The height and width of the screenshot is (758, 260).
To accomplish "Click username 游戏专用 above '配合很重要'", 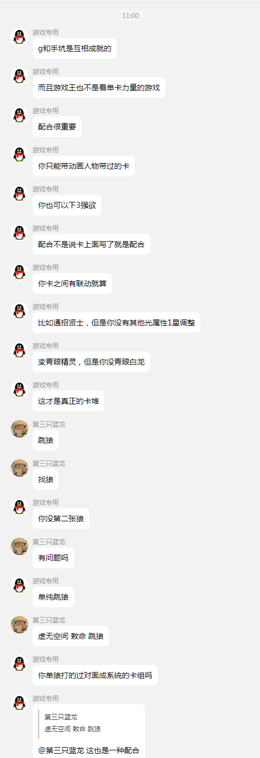I will coord(46,110).
